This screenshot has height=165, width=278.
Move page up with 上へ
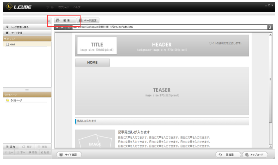9,152
